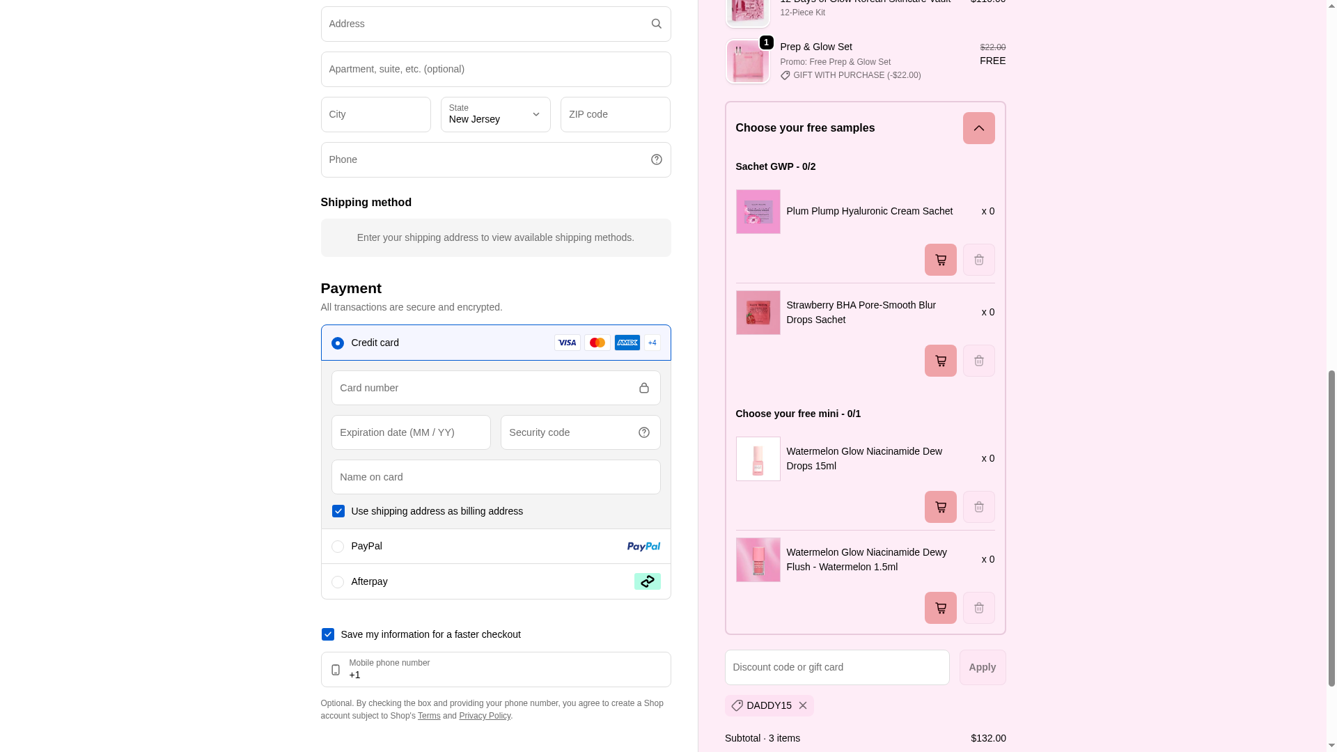The height and width of the screenshot is (752, 1337).
Task: Select the PayPal payment option
Action: click(338, 547)
